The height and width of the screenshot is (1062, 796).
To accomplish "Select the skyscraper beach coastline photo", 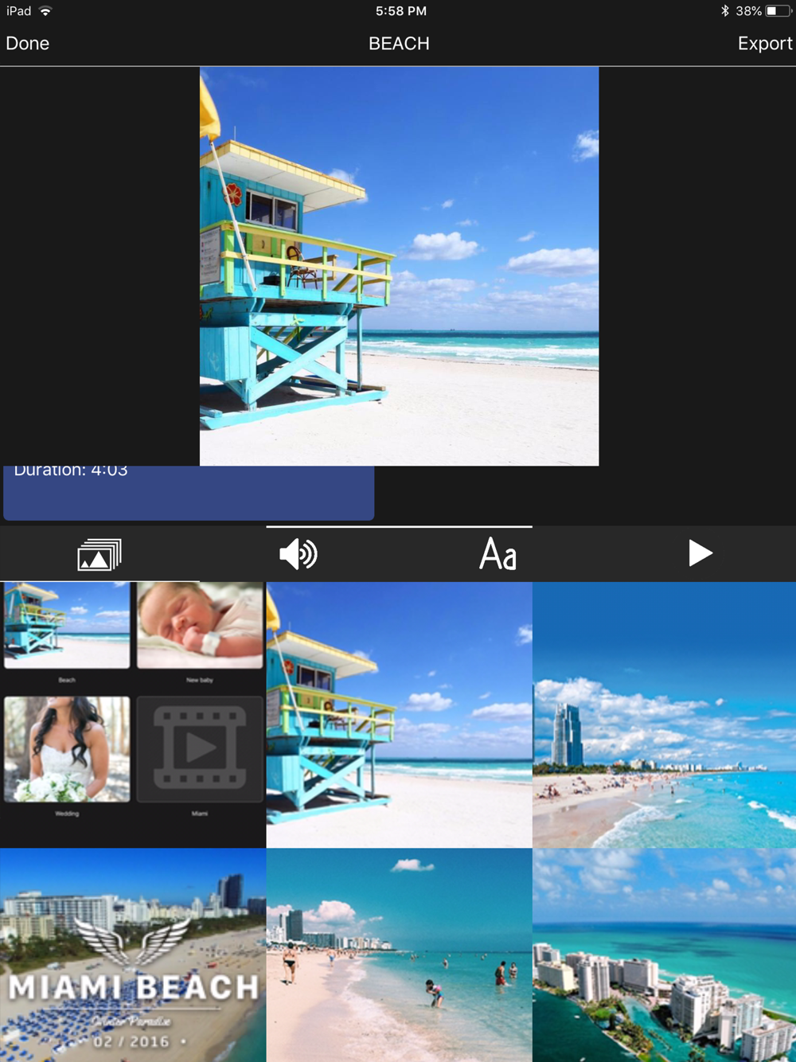I will [x=664, y=715].
